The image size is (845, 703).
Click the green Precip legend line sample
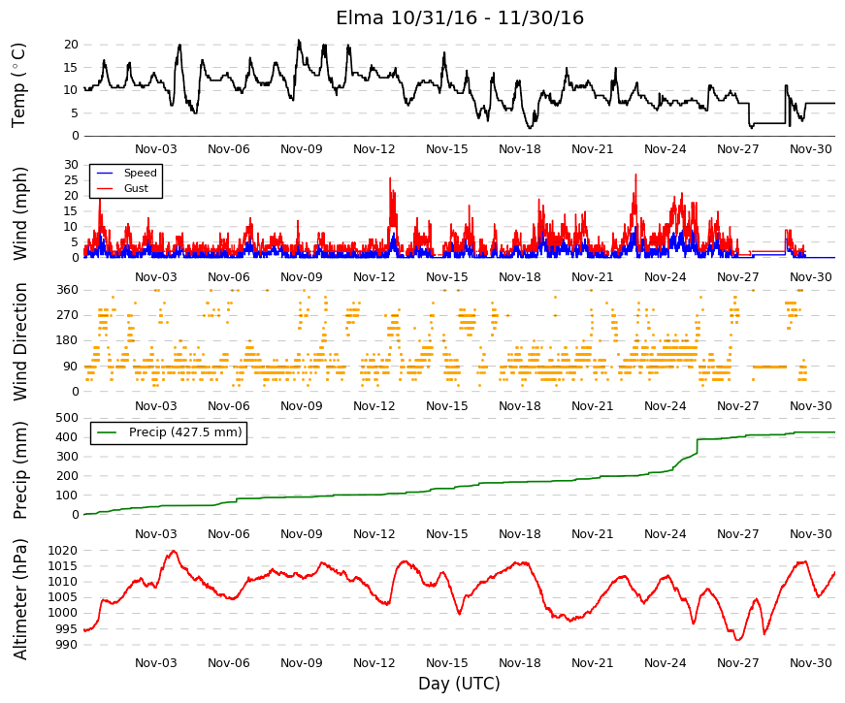[x=107, y=432]
